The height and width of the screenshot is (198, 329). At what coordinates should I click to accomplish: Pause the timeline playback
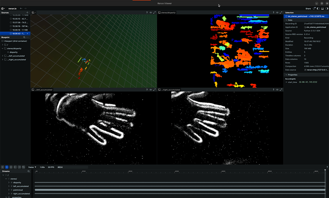coord(11,167)
